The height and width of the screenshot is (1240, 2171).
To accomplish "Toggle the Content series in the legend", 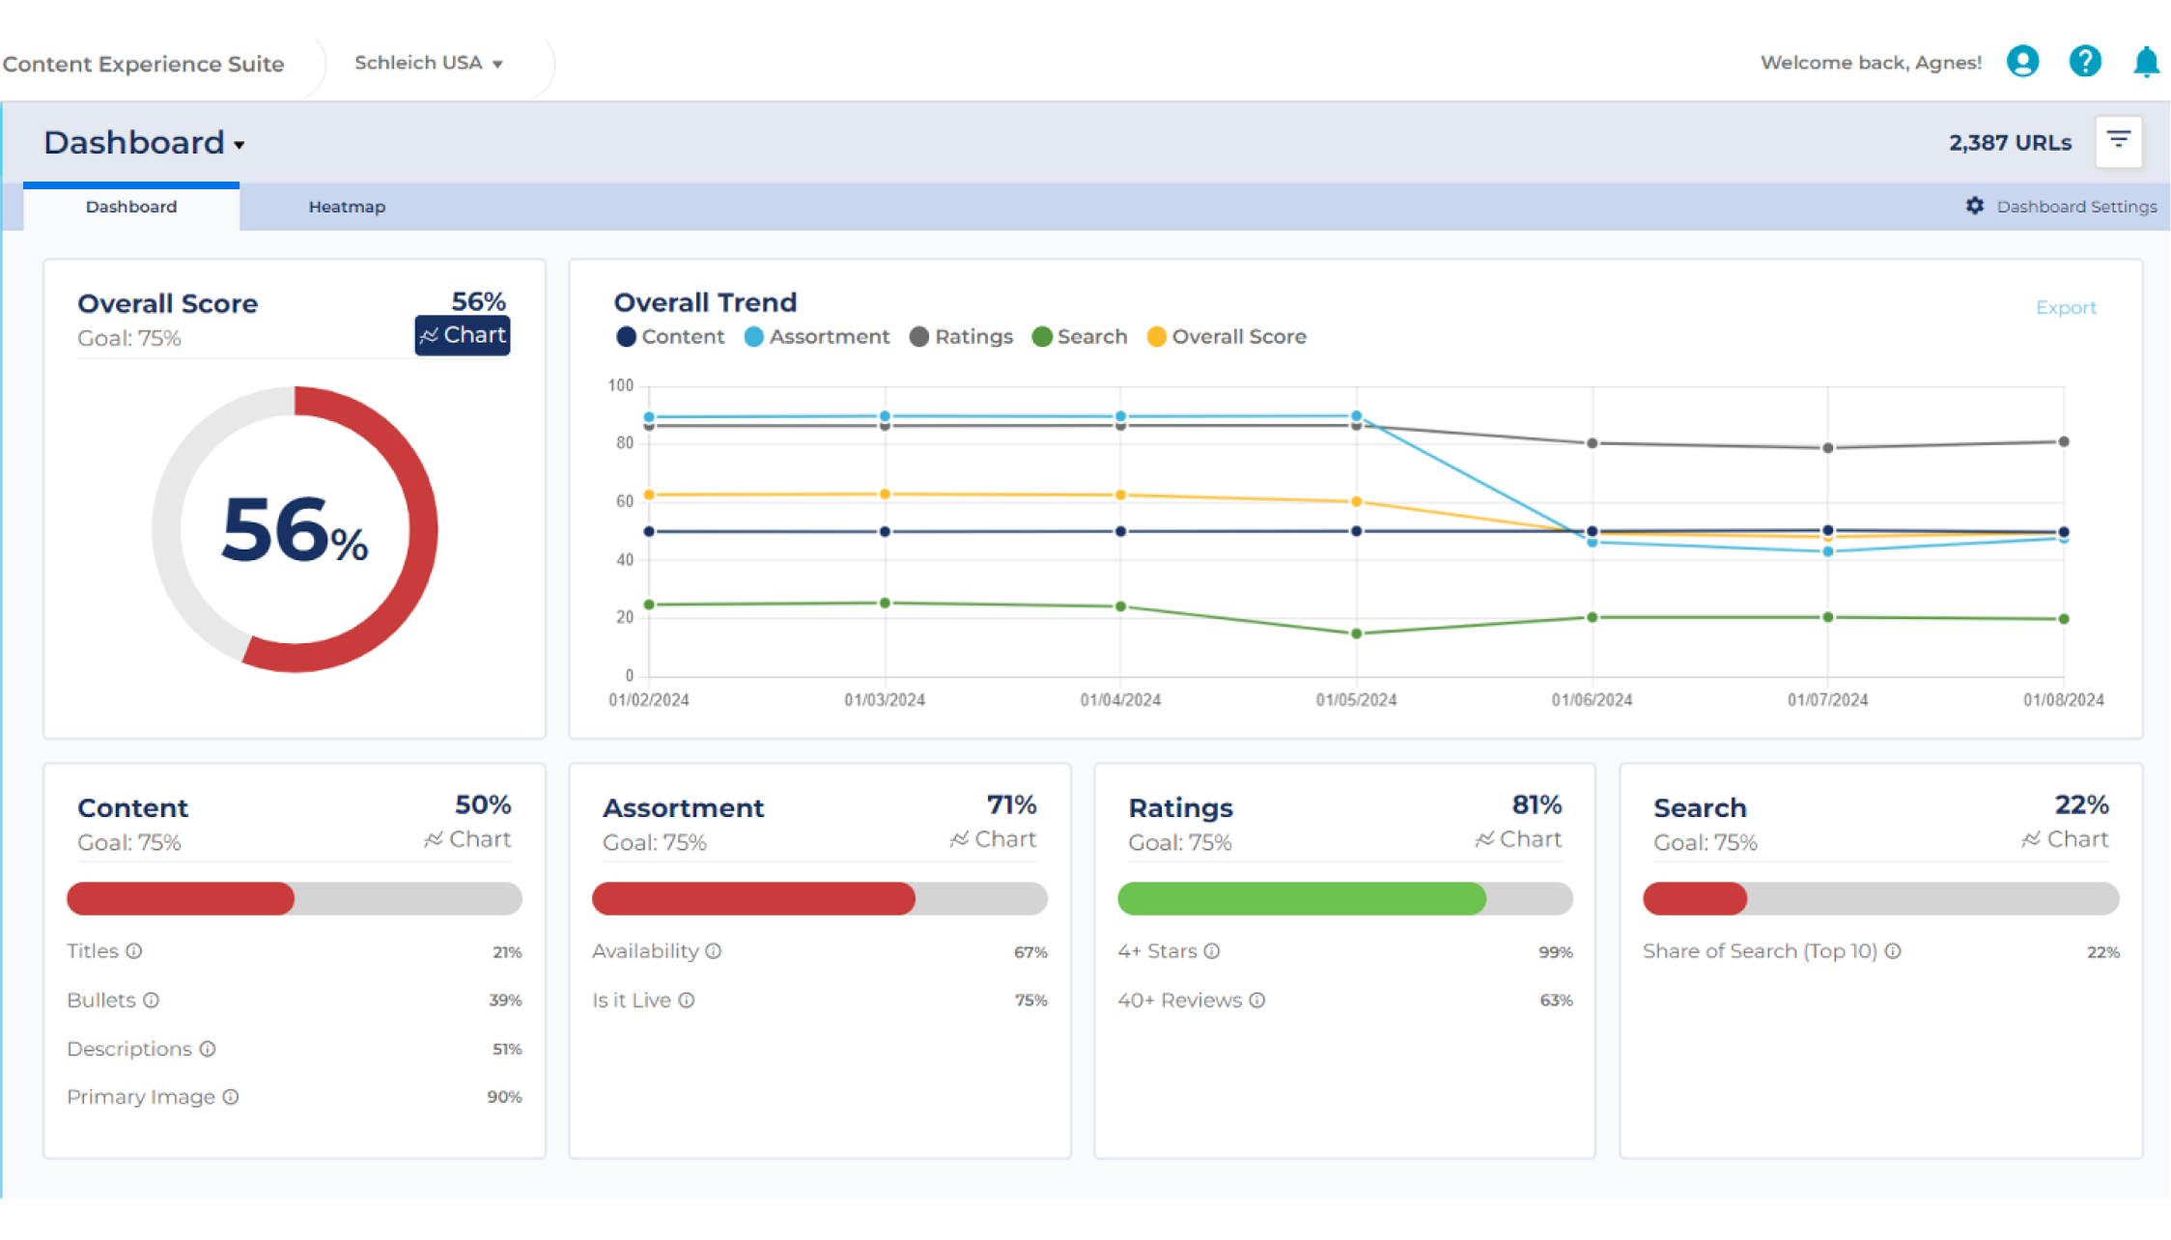I will (x=670, y=336).
